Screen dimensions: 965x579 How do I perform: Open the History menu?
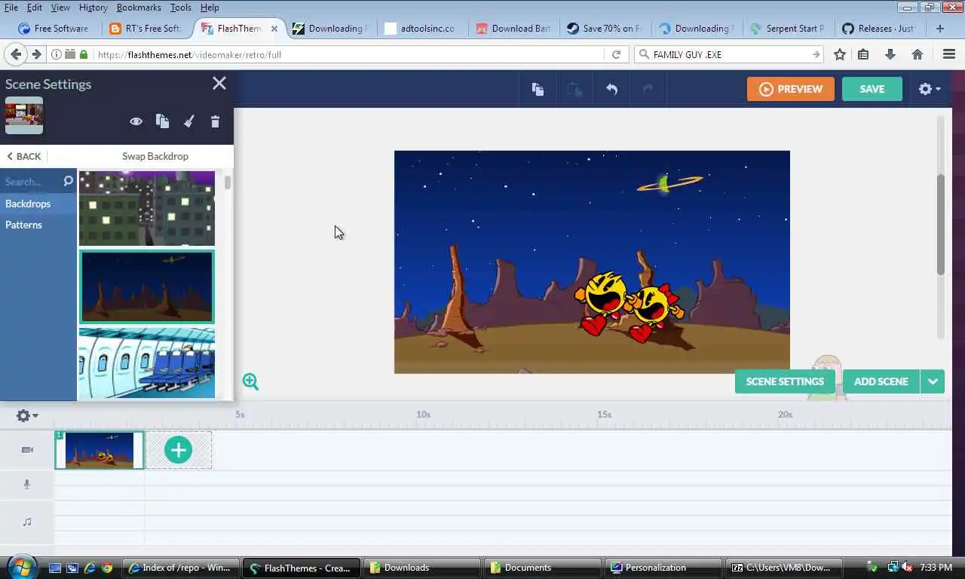pyautogui.click(x=93, y=8)
